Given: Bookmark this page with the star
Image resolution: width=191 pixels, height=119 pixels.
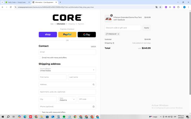Looking at the screenshot, I should 160,7.
